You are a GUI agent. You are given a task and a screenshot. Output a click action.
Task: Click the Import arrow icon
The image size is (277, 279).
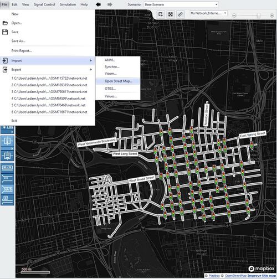(5, 60)
